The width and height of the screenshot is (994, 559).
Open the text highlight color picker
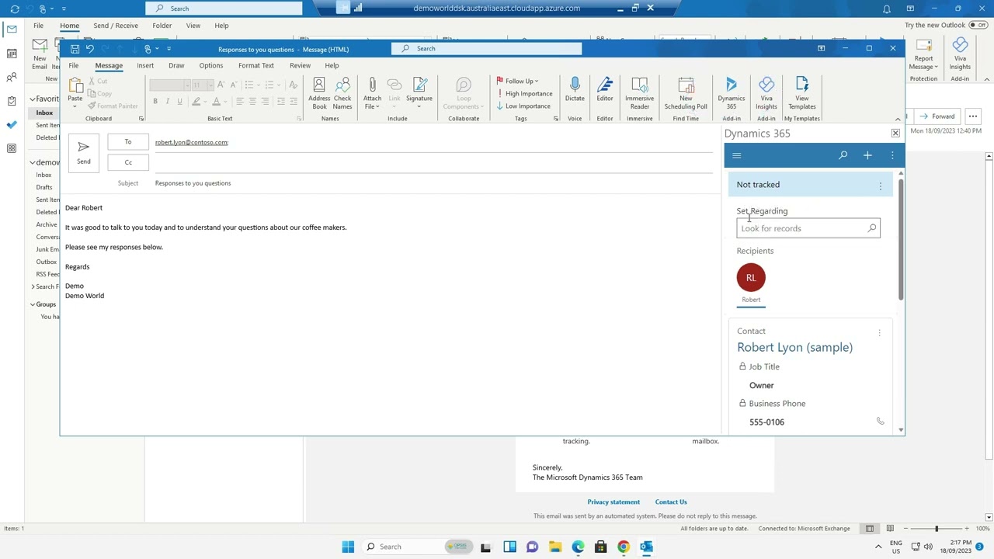198,102
